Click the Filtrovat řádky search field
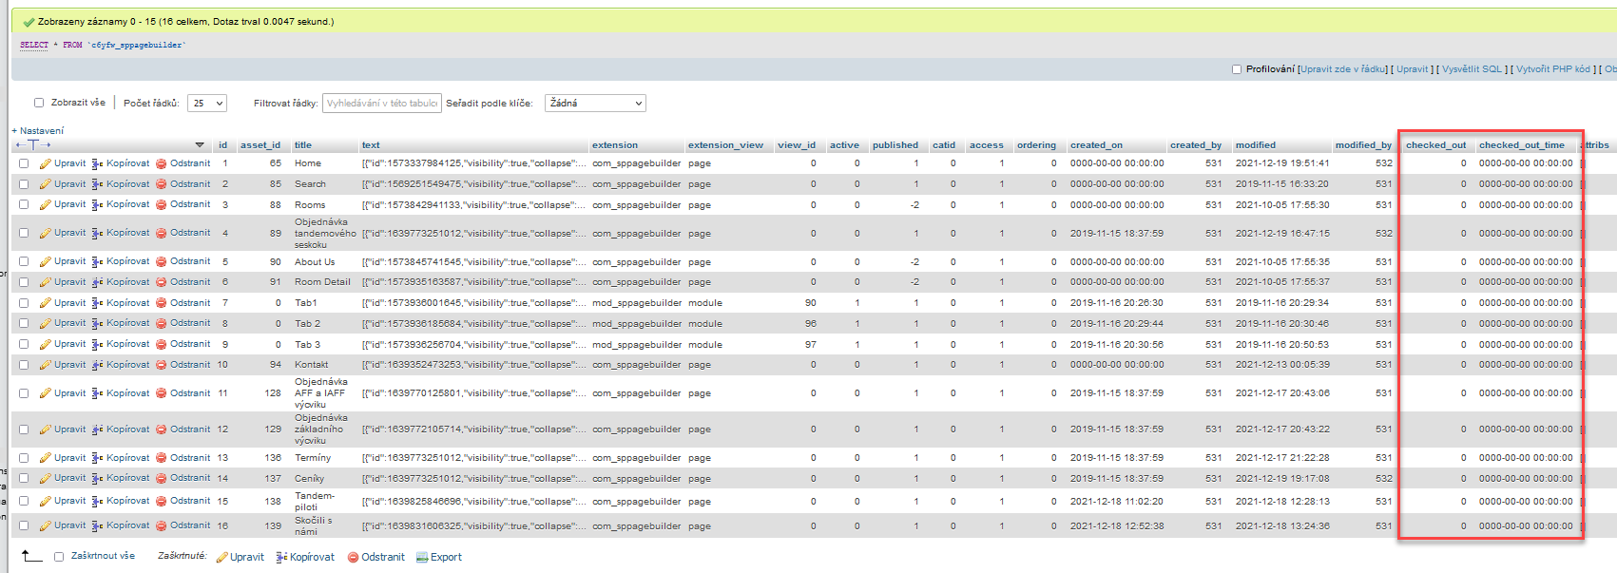The width and height of the screenshot is (1617, 573). (x=381, y=103)
